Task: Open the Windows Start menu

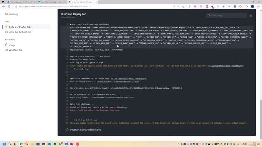Action: click(4, 144)
